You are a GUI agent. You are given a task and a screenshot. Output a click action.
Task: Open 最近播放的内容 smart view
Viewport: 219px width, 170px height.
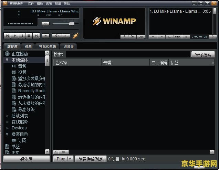click(x=28, y=97)
